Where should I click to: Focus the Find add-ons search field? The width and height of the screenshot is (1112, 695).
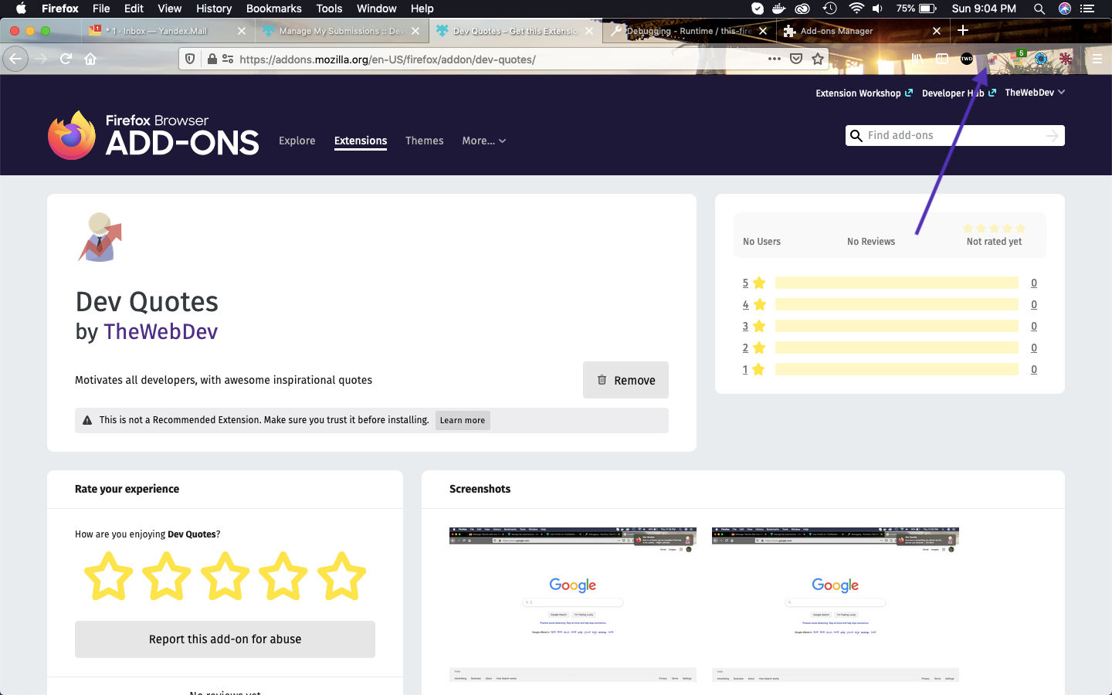(955, 136)
